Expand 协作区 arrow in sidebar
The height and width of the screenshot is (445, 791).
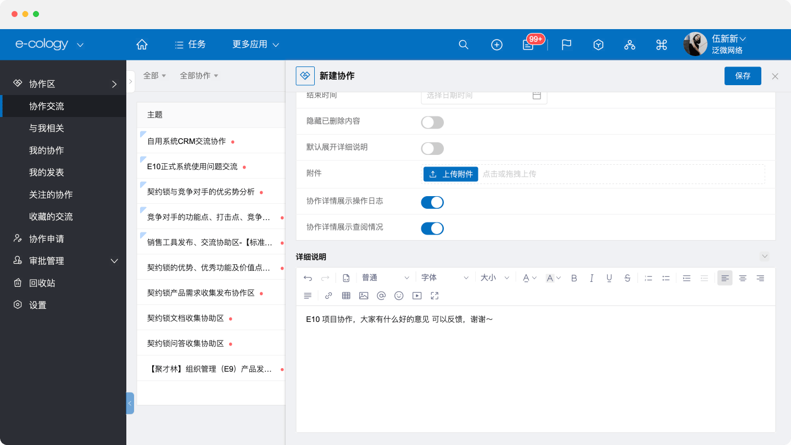(x=114, y=84)
